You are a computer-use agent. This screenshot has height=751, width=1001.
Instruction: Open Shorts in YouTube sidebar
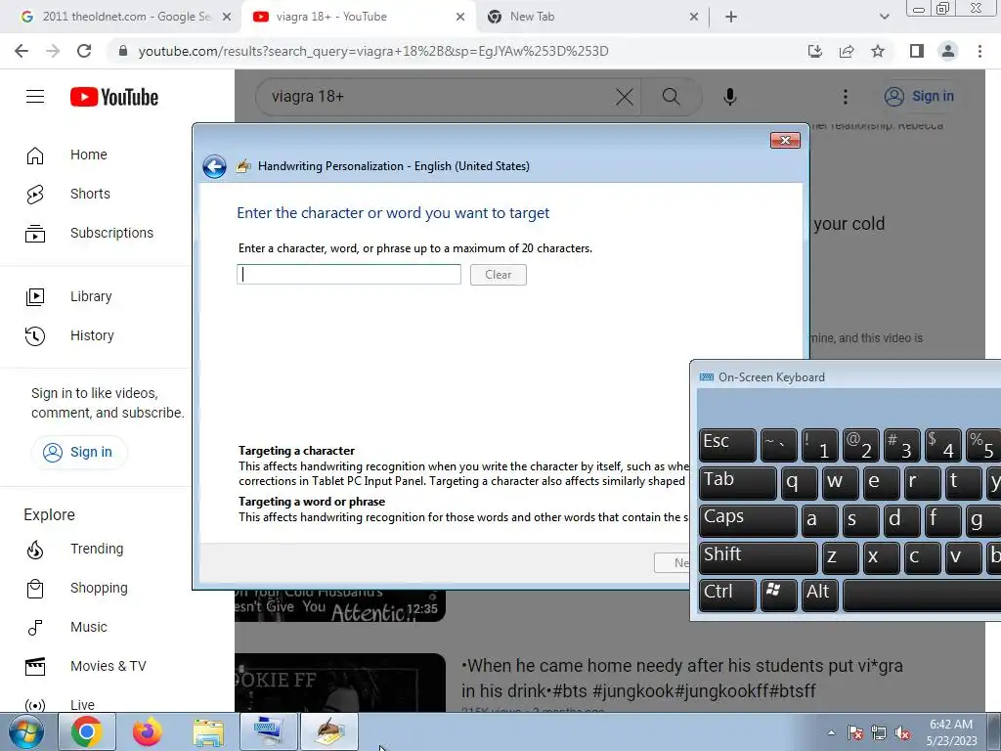90,194
